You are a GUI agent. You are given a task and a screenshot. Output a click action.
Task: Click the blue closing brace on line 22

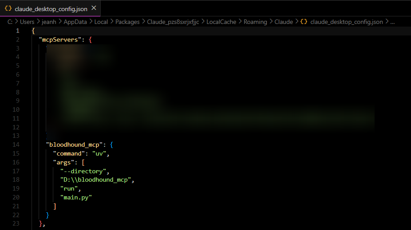(47, 215)
